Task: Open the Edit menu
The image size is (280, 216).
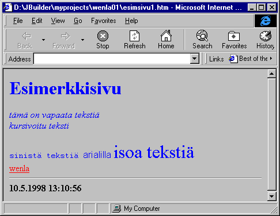Action: click(x=37, y=21)
